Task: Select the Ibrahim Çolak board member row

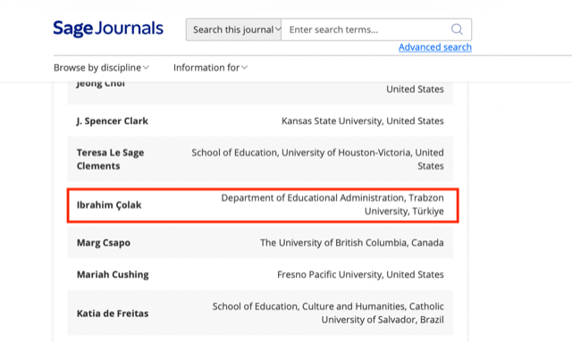Action: (x=263, y=205)
